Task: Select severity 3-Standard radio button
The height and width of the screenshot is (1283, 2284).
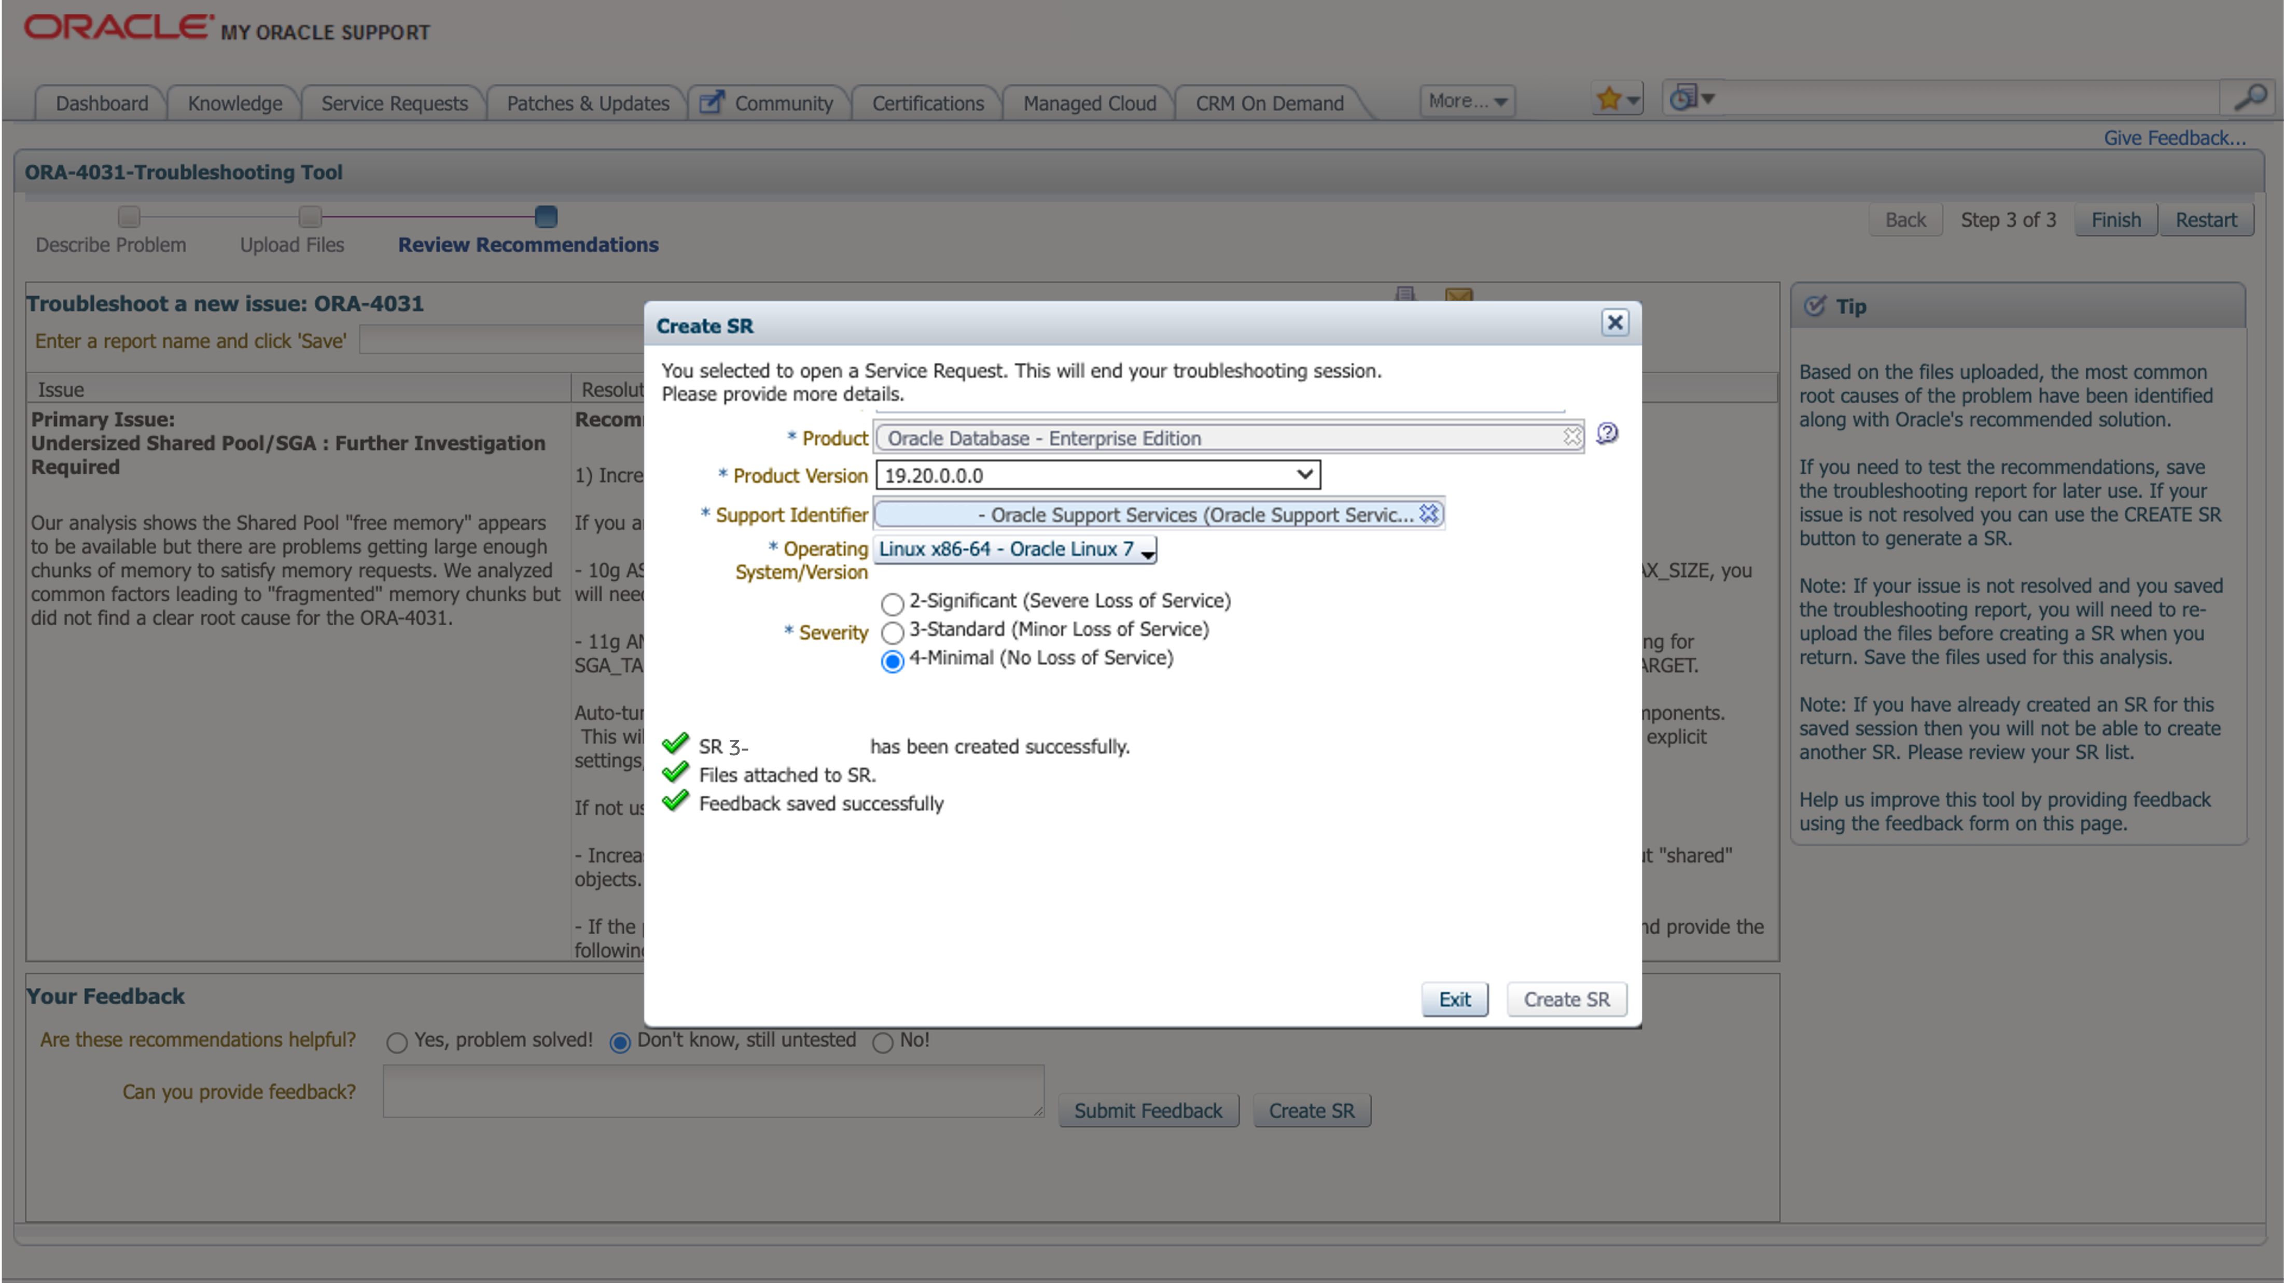Action: pyautogui.click(x=892, y=632)
